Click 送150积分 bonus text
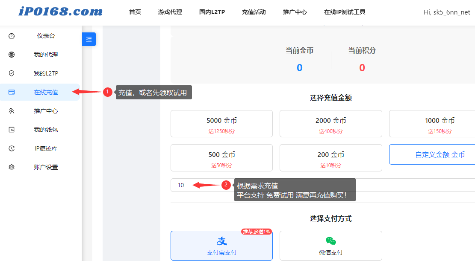 440,131
